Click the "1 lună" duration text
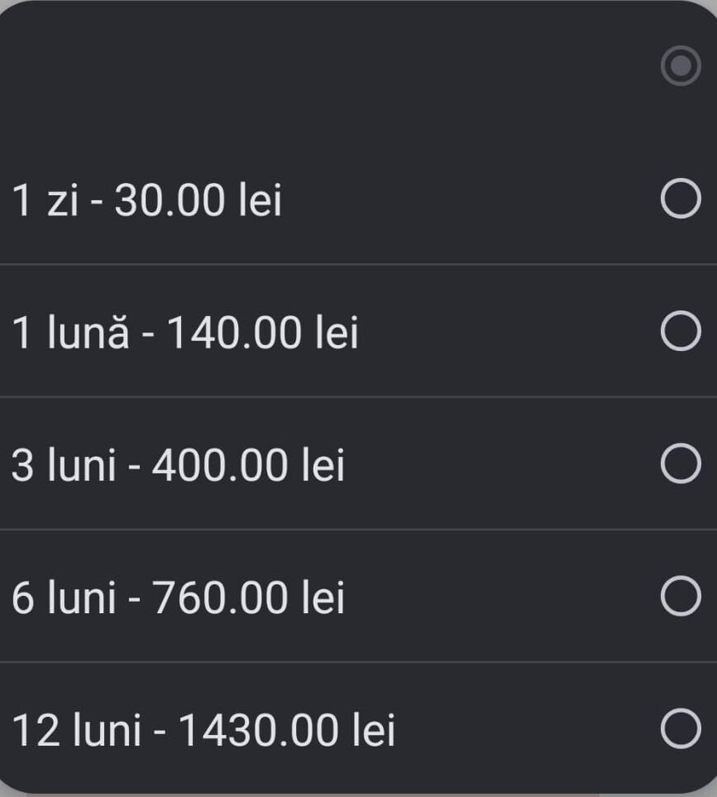 70,334
